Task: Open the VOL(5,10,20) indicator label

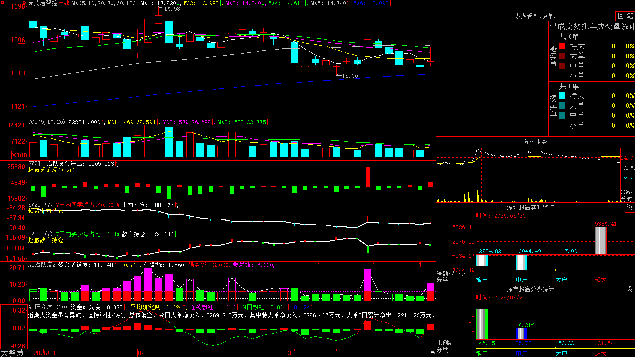Action: point(46,122)
